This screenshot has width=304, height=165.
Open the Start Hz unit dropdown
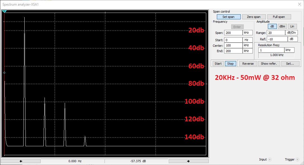248,40
